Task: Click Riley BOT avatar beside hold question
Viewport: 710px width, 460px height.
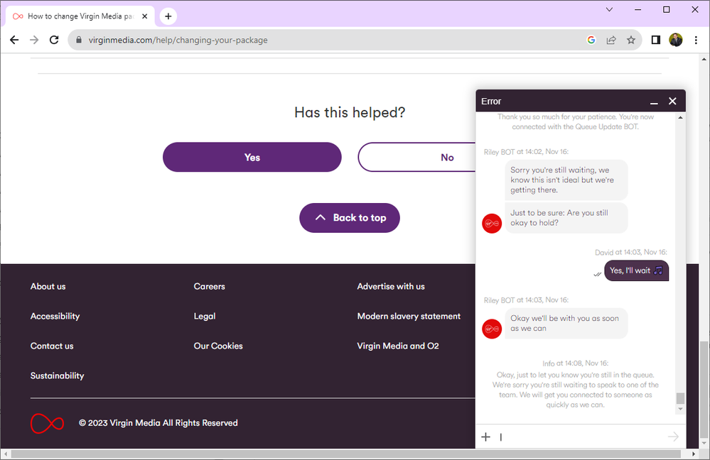Action: coord(492,224)
